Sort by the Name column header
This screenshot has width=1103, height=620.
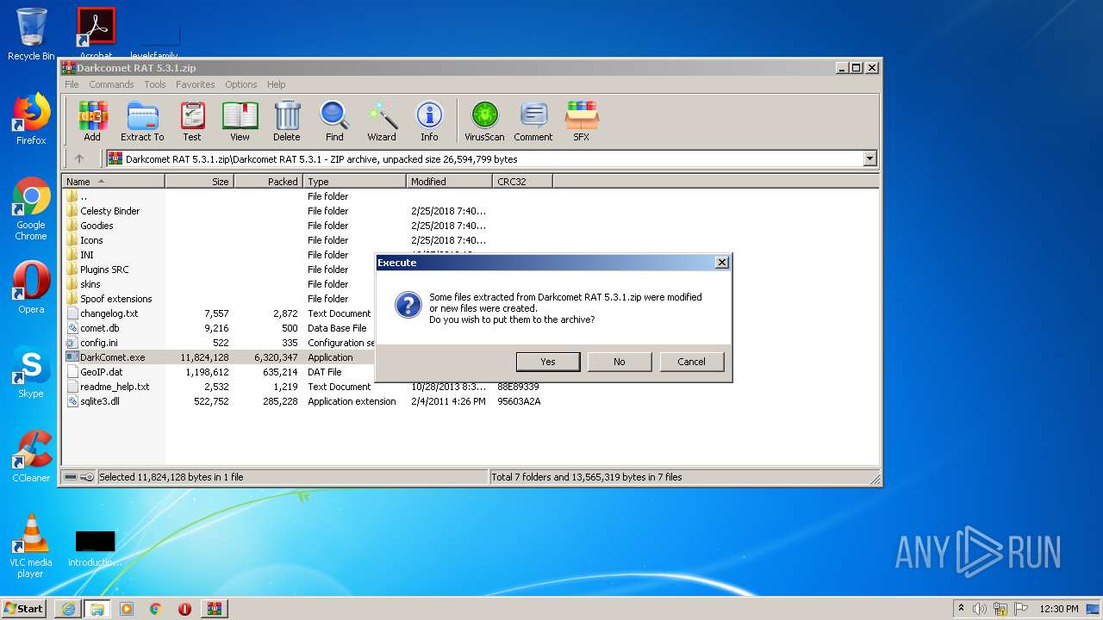113,182
